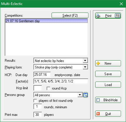126x122 pixels.
Task: Expand the Results dropdown arrow
Action: pyautogui.click(x=85, y=61)
